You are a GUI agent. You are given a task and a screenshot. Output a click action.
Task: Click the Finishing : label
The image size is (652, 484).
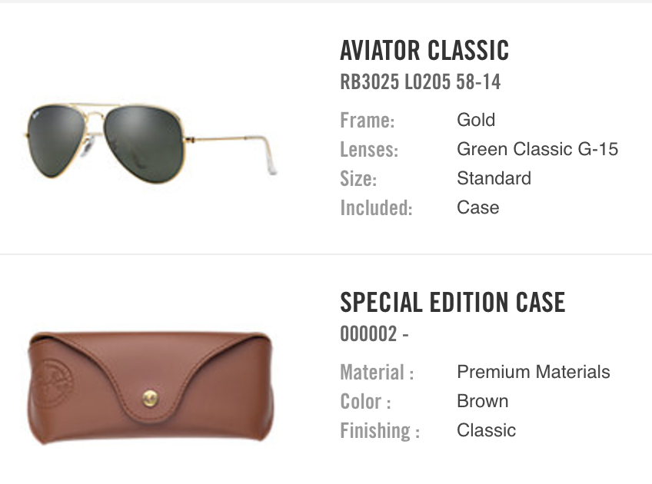[380, 431]
